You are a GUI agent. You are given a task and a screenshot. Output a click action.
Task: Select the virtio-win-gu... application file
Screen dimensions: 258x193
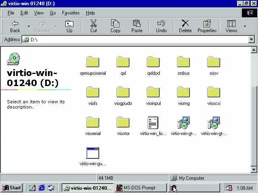tap(93, 157)
